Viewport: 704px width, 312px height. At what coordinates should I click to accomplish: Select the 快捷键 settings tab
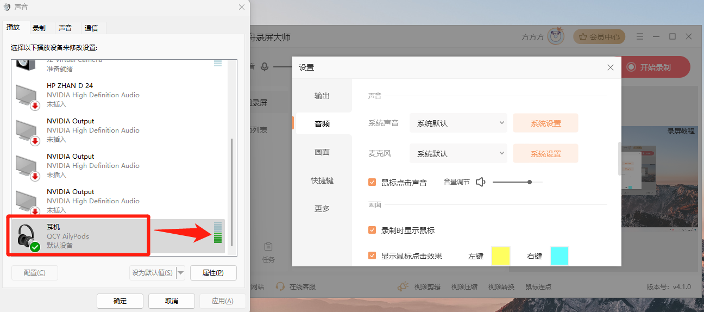(322, 180)
